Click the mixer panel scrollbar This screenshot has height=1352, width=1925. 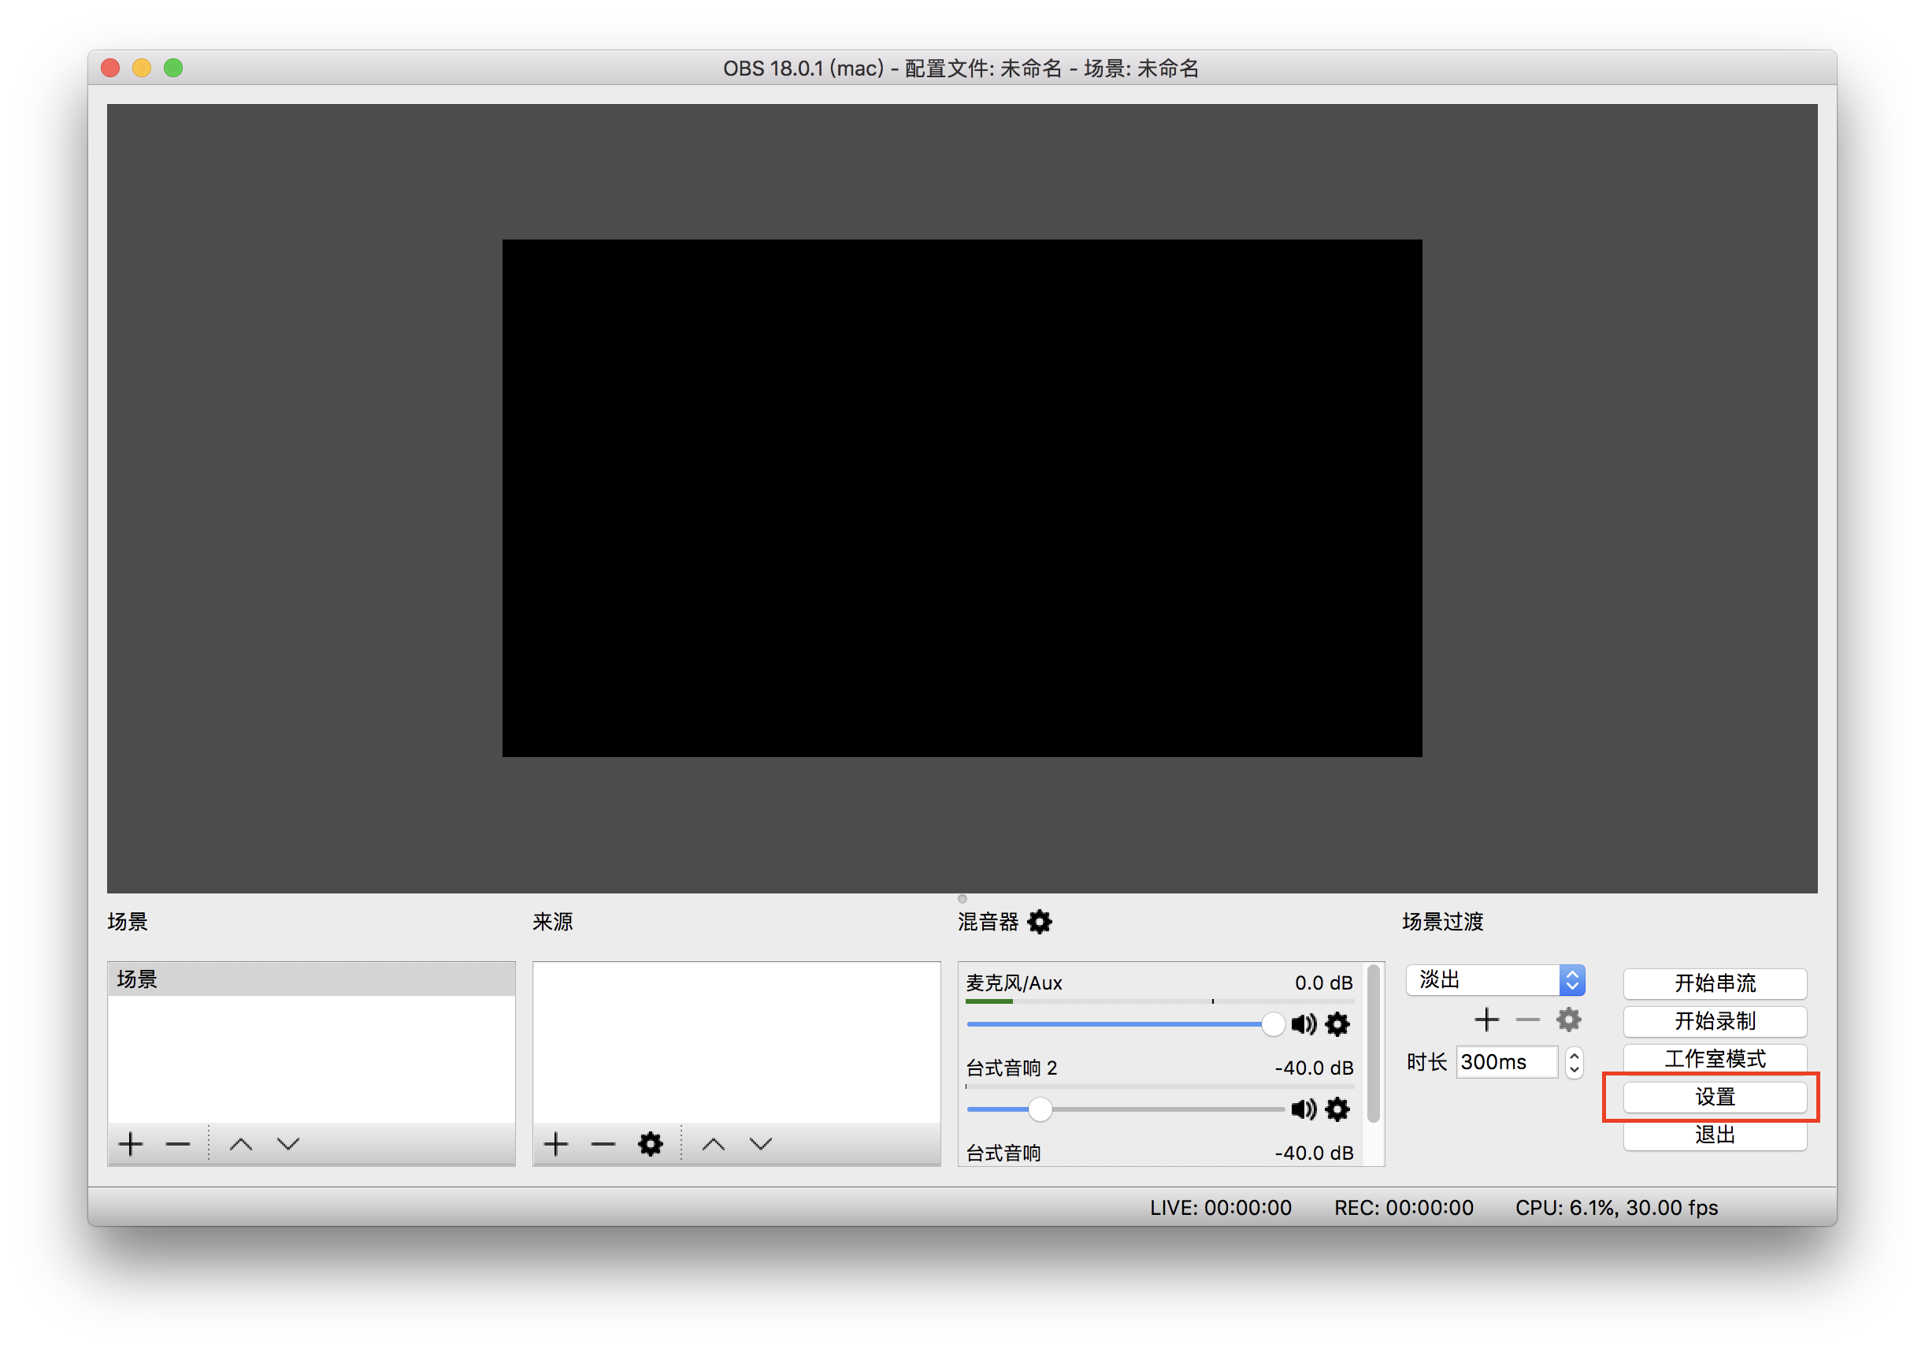point(1374,1043)
